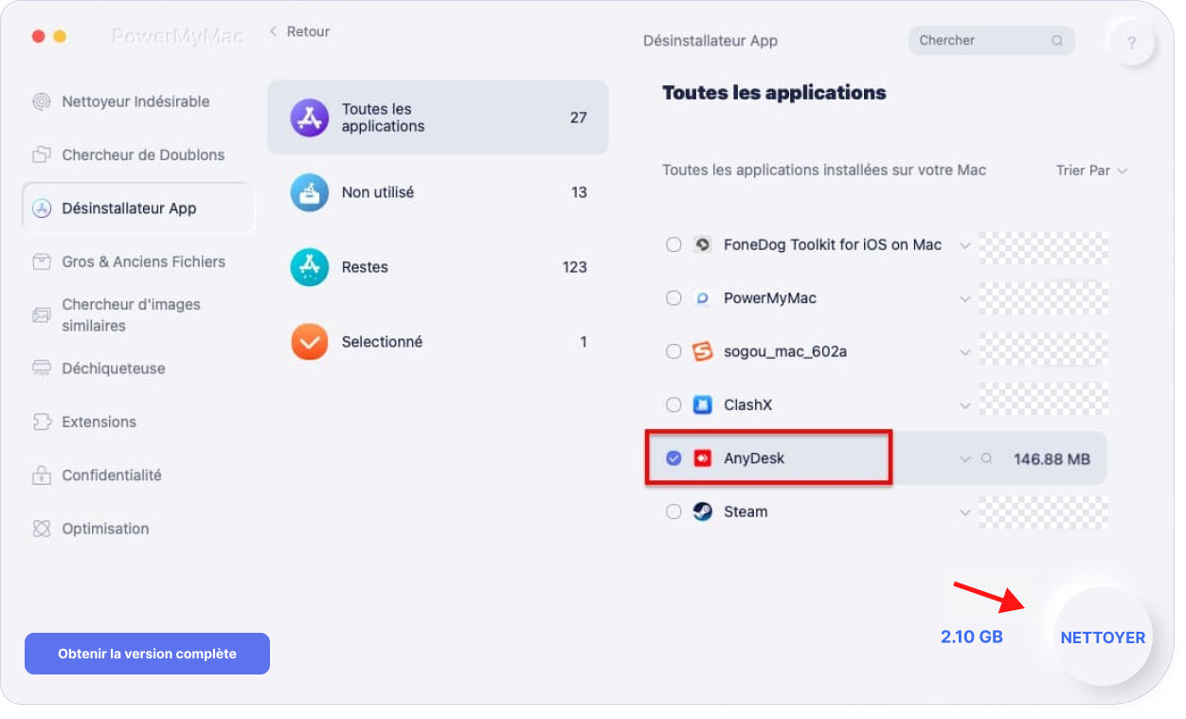Image resolution: width=1186 pixels, height=719 pixels.
Task: Expand the Steam row chevron
Action: tap(964, 512)
